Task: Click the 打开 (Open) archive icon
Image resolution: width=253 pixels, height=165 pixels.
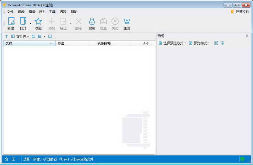Action: coord(23,23)
